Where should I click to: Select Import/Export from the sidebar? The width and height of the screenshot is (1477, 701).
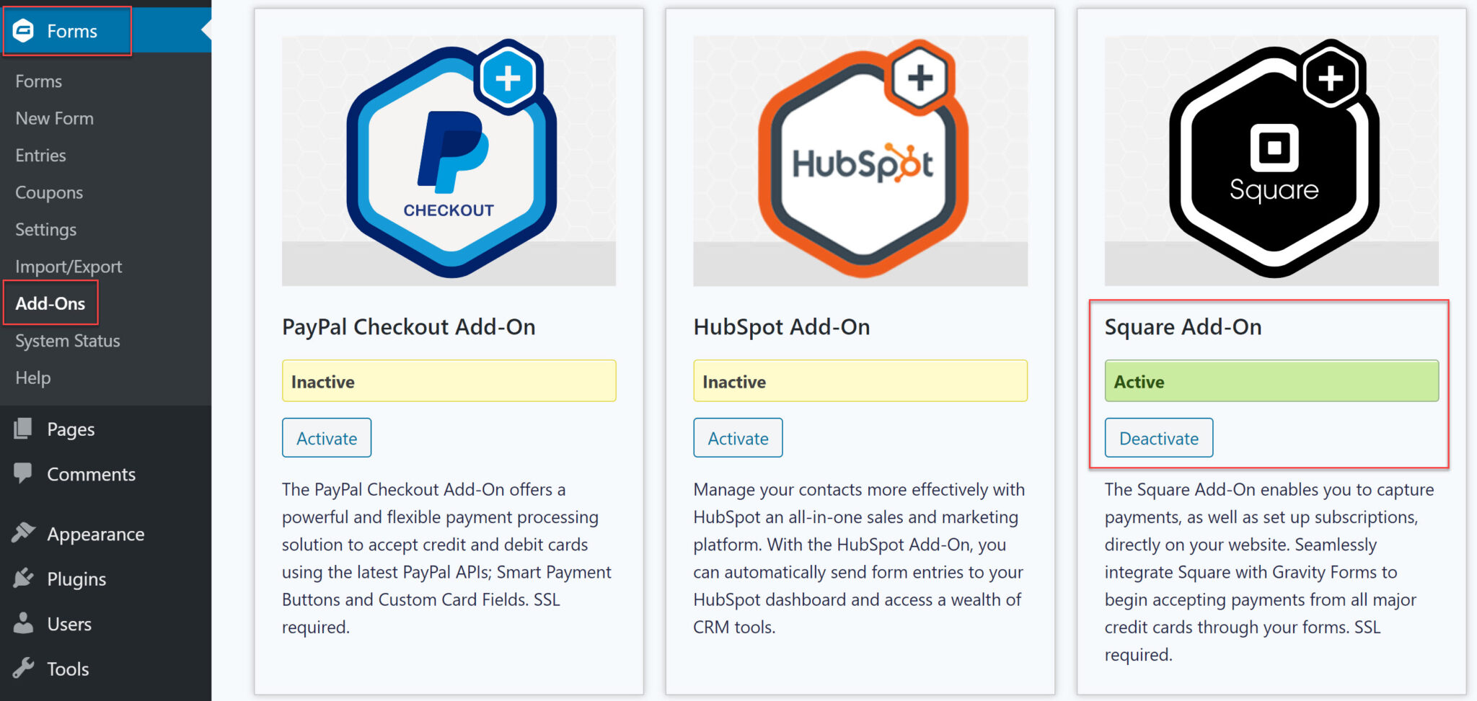point(69,267)
